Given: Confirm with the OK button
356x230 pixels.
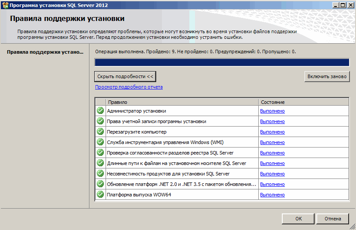Looking at the screenshot, I should 298,219.
